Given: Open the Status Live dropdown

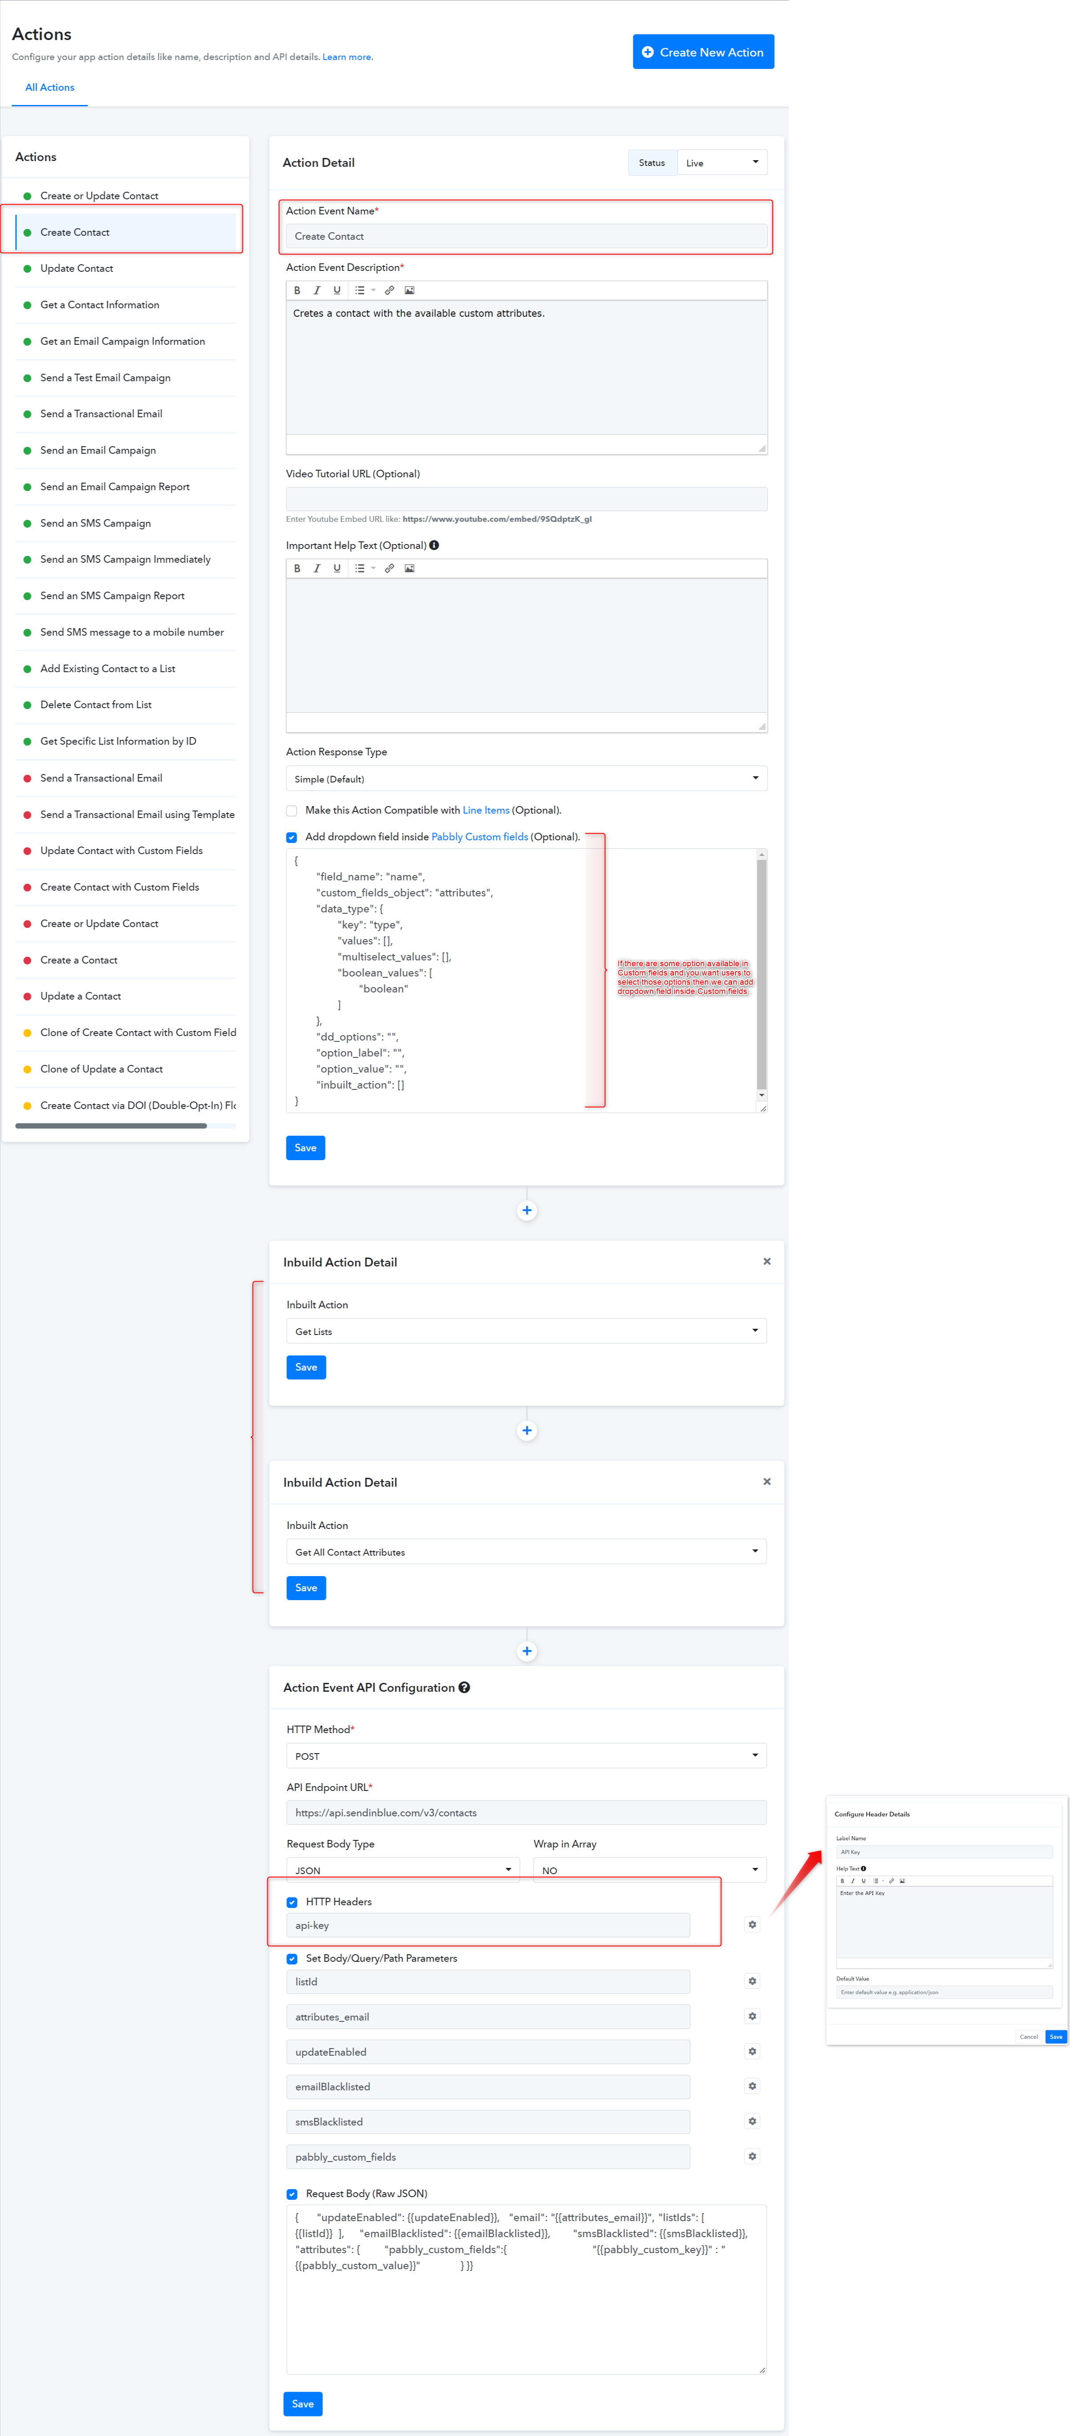Looking at the screenshot, I should click(x=722, y=163).
